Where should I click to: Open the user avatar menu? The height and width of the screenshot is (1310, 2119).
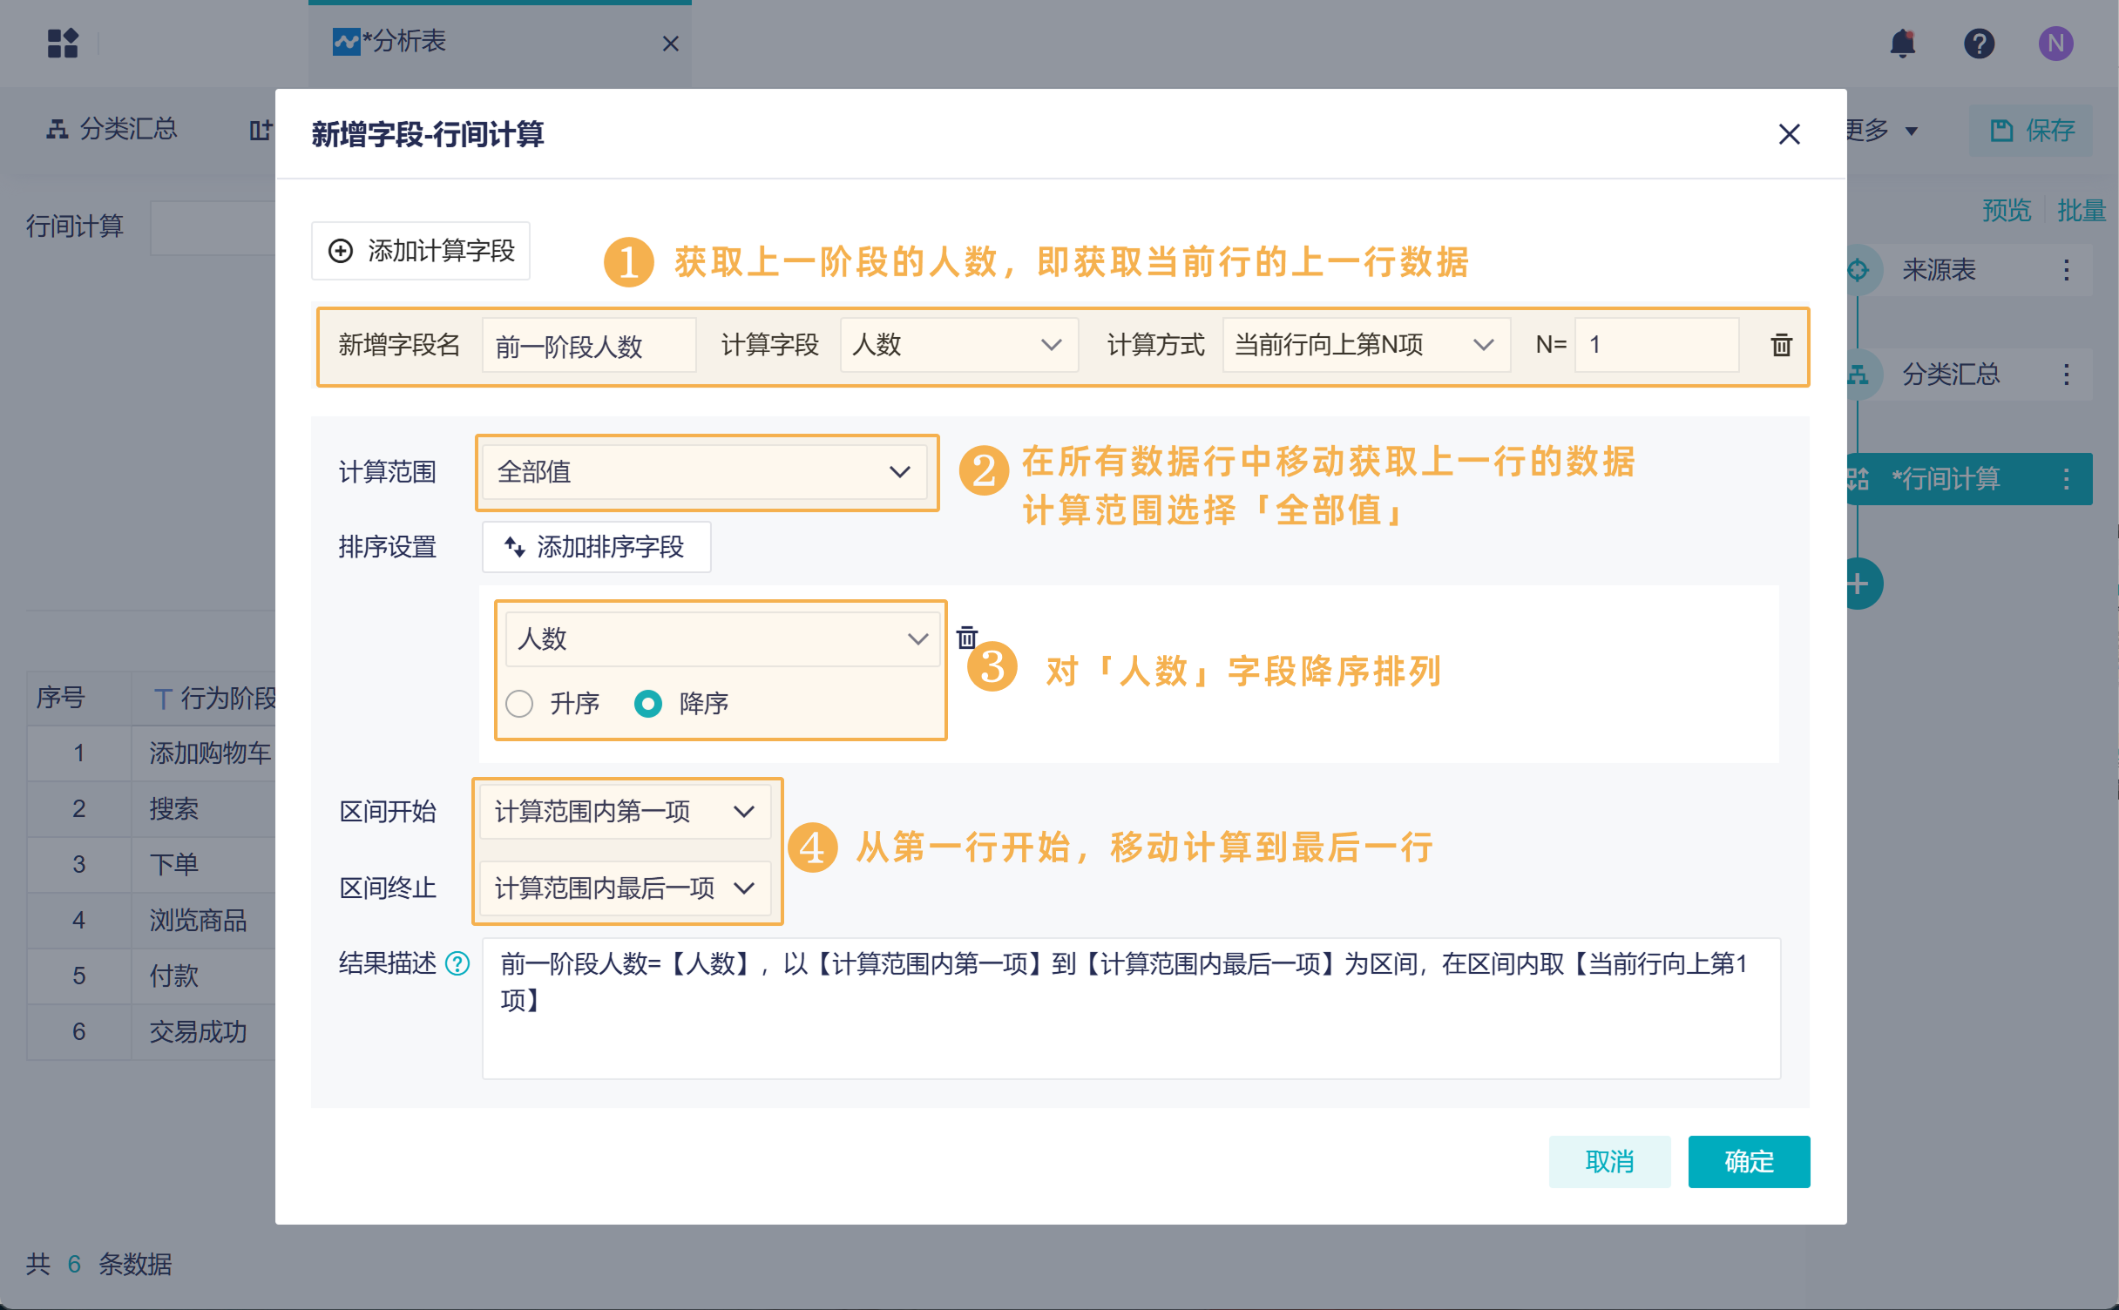click(x=2055, y=44)
